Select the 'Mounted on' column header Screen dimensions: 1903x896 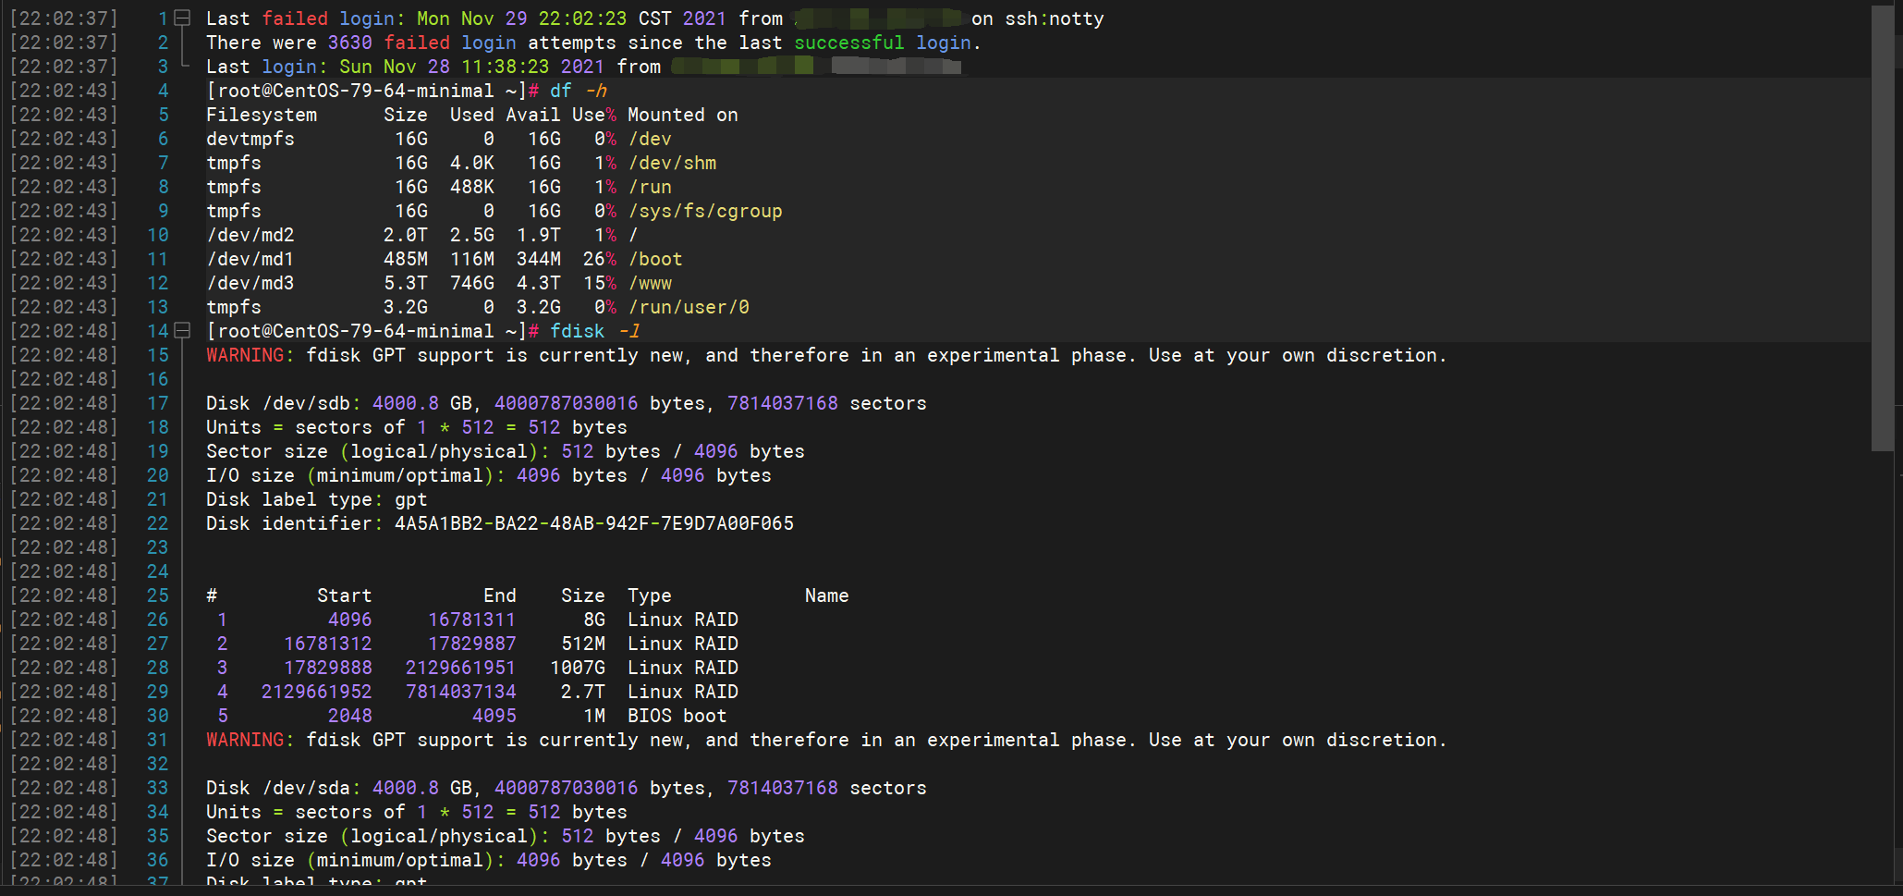pos(683,115)
